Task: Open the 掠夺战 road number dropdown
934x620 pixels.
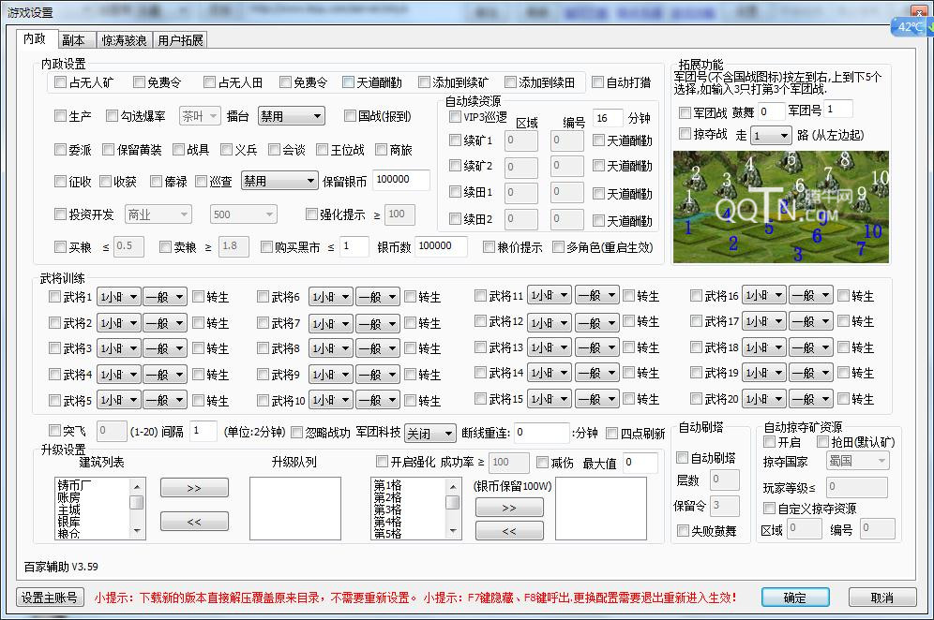Action: [x=770, y=136]
